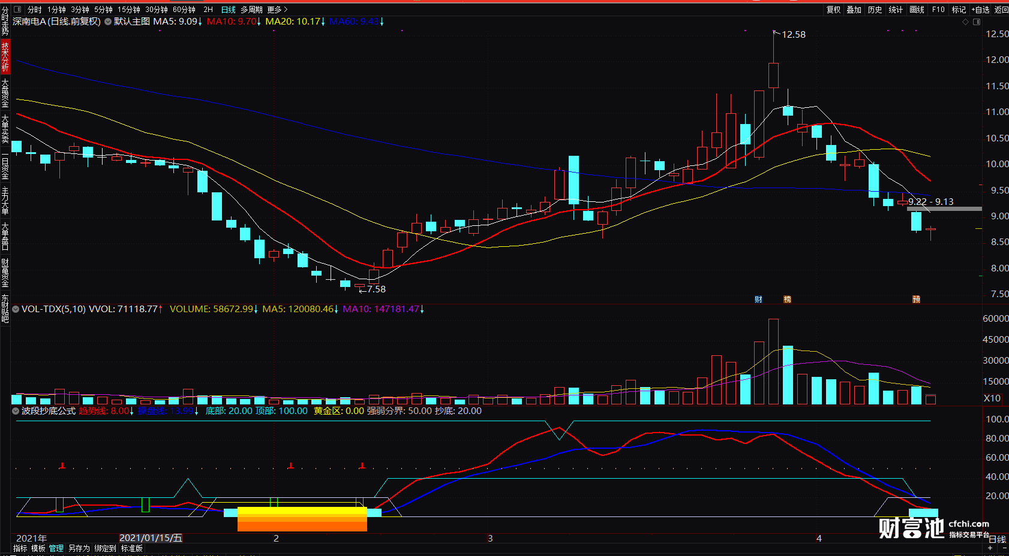The height and width of the screenshot is (556, 1009).
Task: Toggle the 波段抄底公式 indicator circle
Action: click(x=16, y=411)
